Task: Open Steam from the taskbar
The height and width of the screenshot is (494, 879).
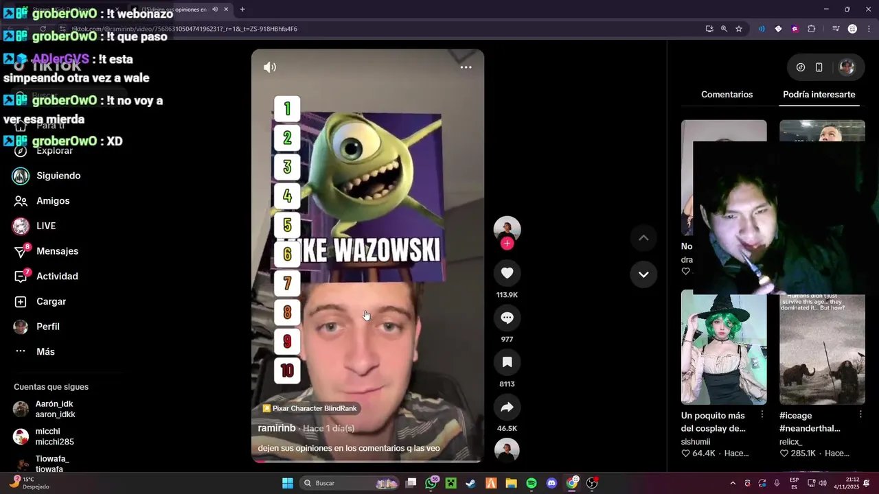Action: [470, 483]
